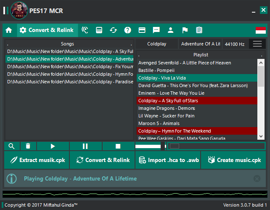Click the player avatar picture
Screen dimensions: 270x210
(19, 11)
